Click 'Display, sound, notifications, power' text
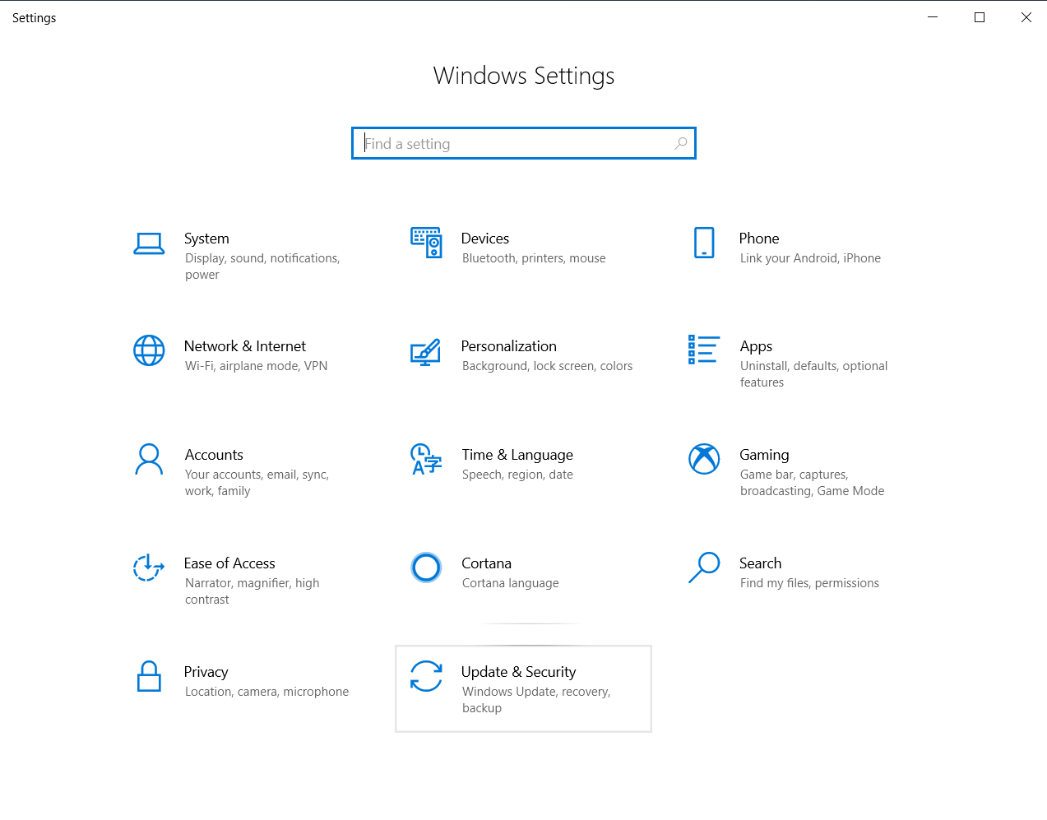This screenshot has width=1047, height=820. pos(262,266)
